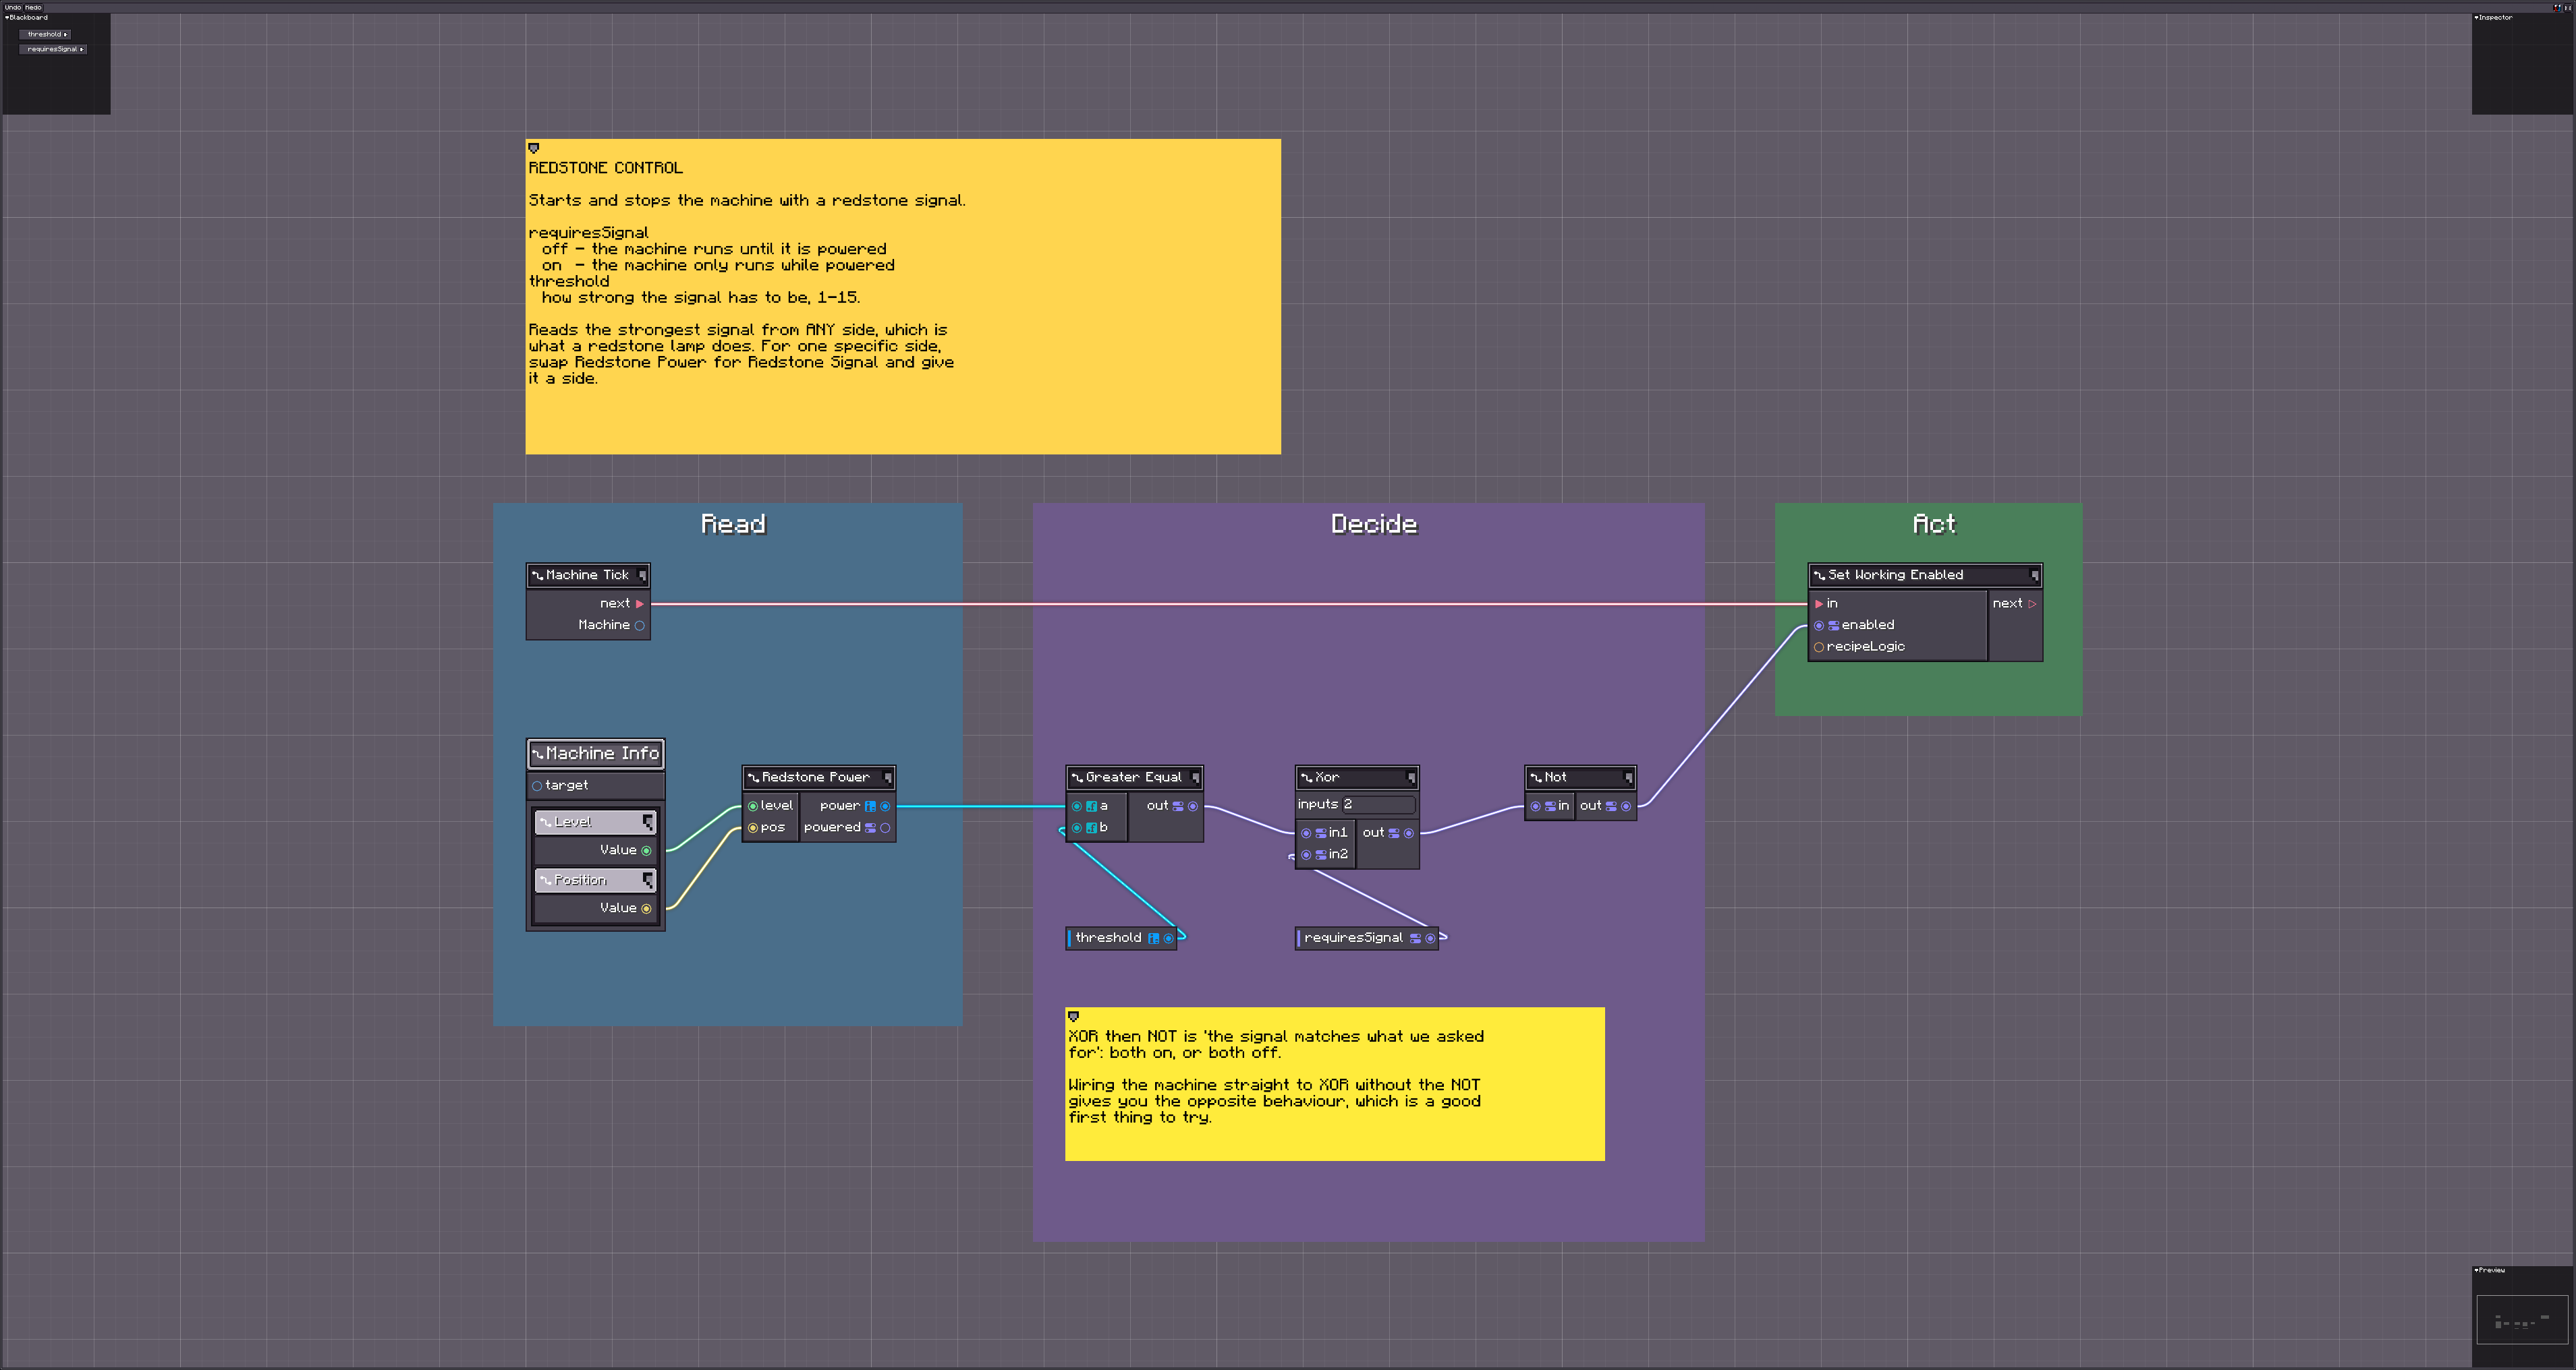Viewport: 2576px width, 1370px height.
Task: Collapse the Inspector panel
Action: (2476, 17)
